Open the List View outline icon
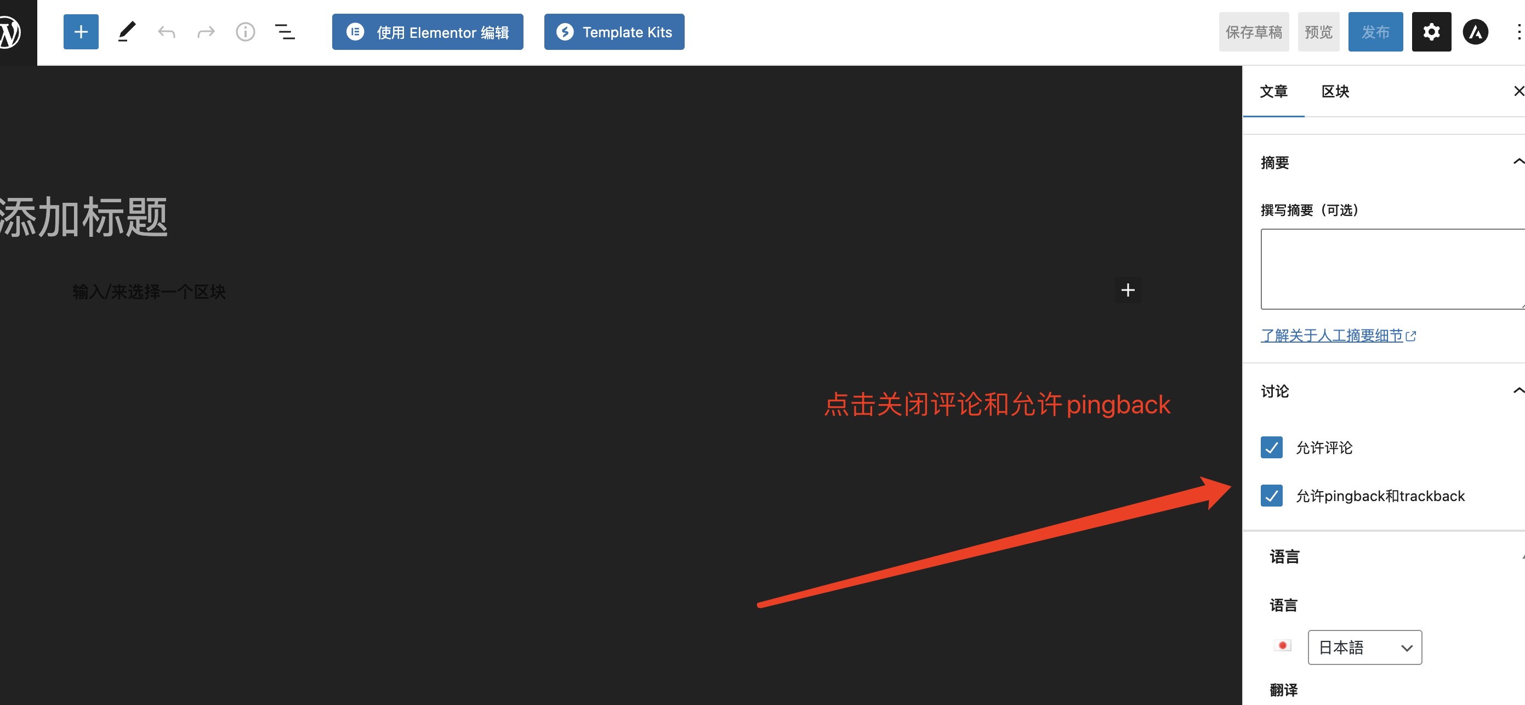This screenshot has height=705, width=1525. (284, 32)
